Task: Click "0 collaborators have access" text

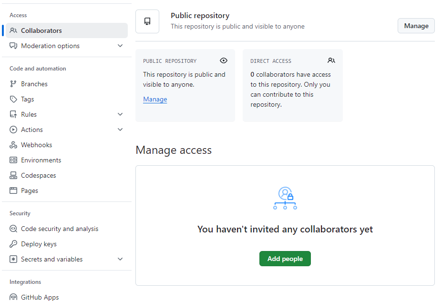Action: (x=291, y=74)
